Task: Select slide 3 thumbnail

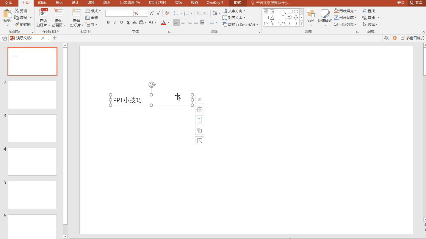Action: point(32,128)
